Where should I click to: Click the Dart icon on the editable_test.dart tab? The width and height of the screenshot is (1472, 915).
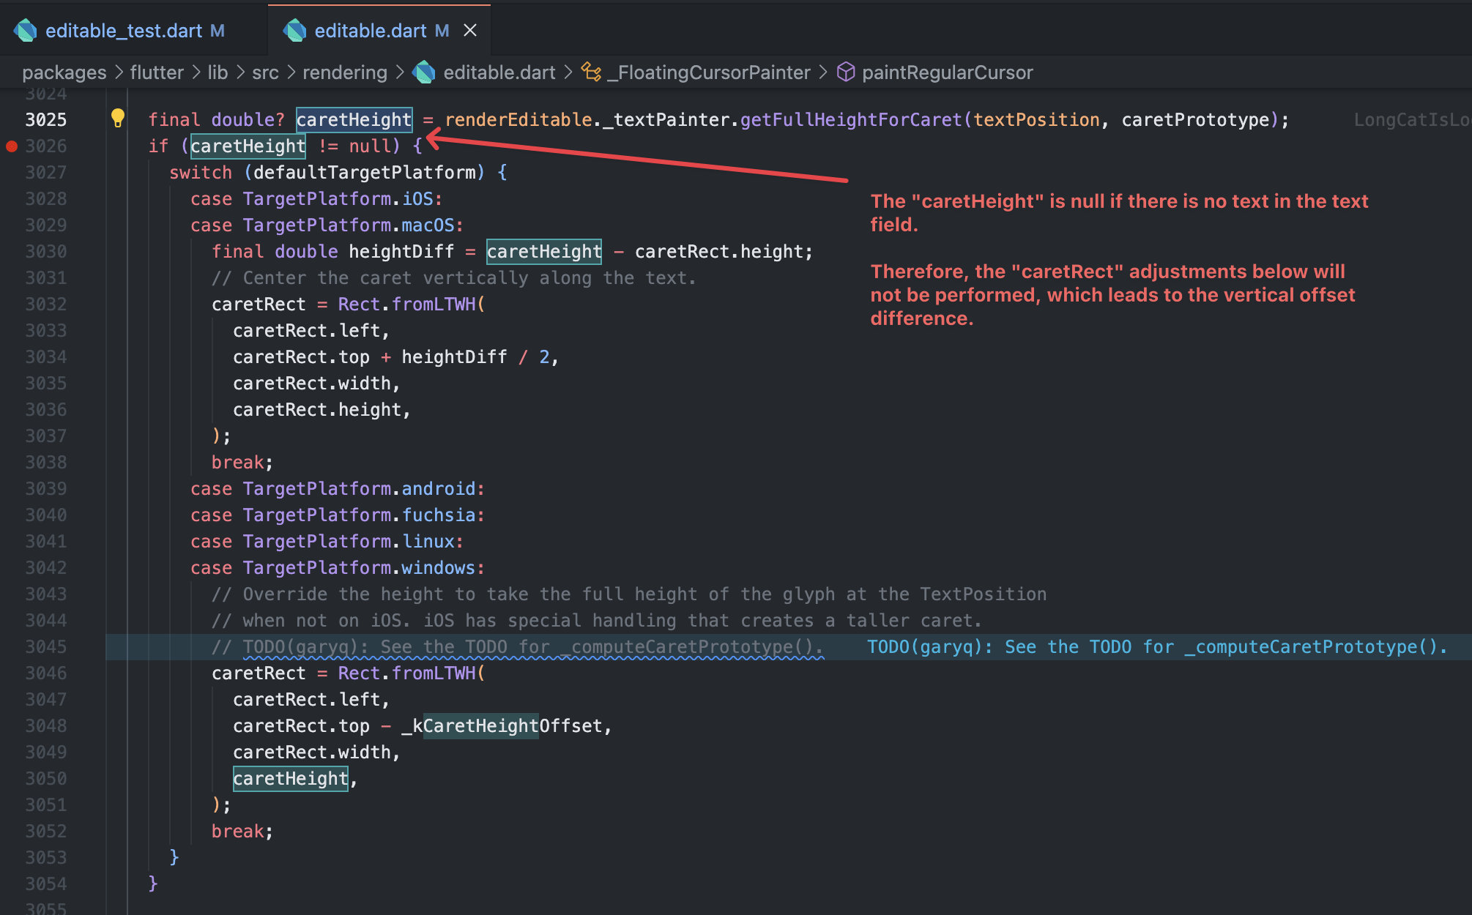[26, 30]
